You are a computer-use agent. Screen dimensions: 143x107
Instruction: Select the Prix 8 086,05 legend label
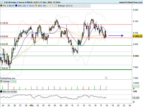point(9,6)
